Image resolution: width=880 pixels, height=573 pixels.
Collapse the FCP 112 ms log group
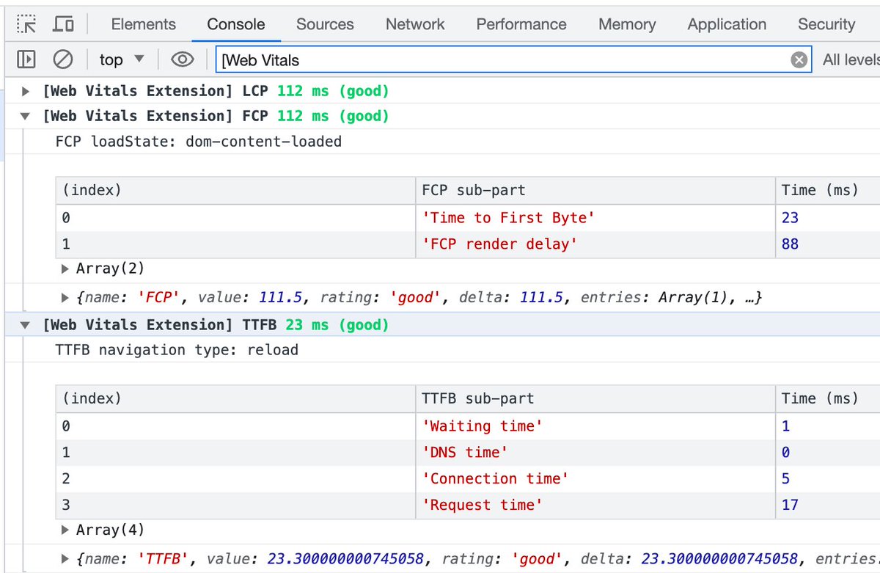tap(26, 116)
